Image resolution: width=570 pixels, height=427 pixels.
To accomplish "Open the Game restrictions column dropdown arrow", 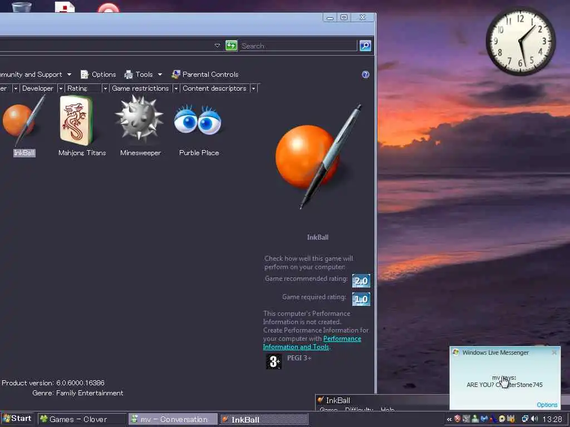I will click(175, 88).
